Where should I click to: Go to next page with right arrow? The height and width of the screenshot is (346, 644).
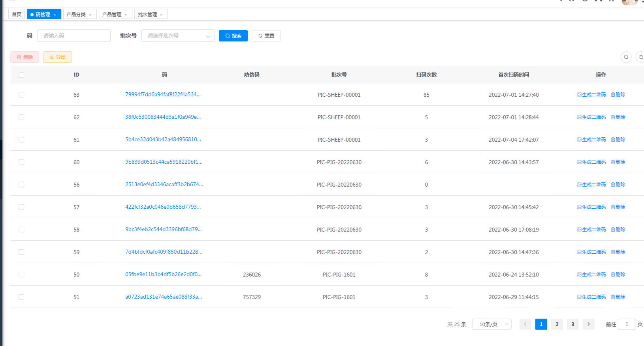(x=588, y=324)
